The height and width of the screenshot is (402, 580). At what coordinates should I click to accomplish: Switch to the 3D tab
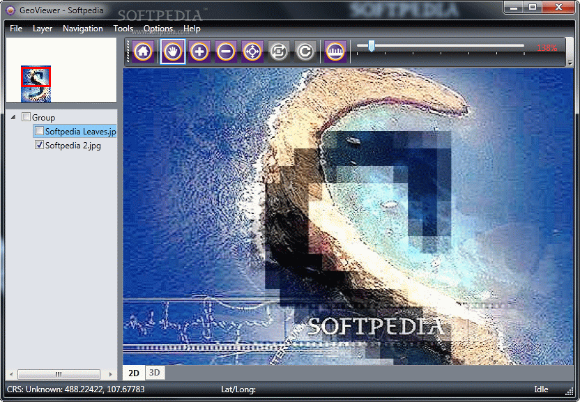(155, 373)
